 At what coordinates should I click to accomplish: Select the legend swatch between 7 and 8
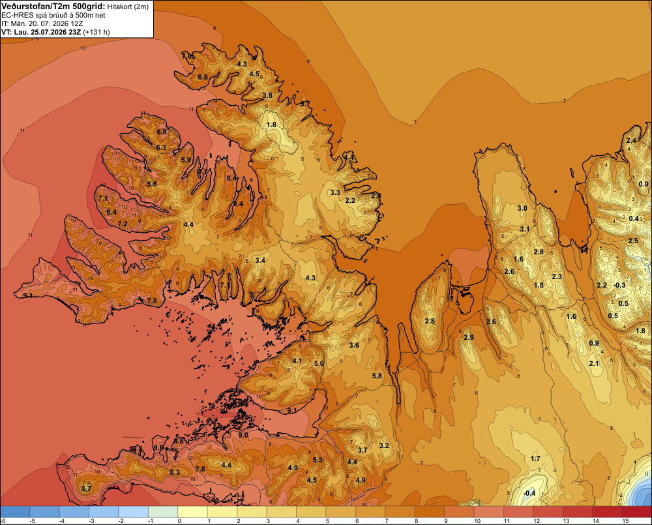click(400, 512)
